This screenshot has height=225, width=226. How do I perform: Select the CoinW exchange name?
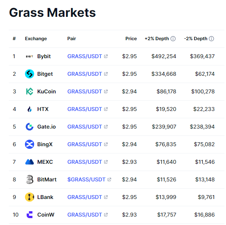pos(46,215)
